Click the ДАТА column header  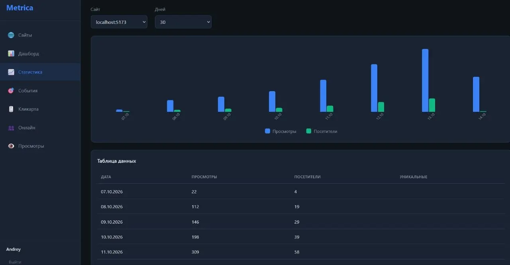[x=106, y=177]
